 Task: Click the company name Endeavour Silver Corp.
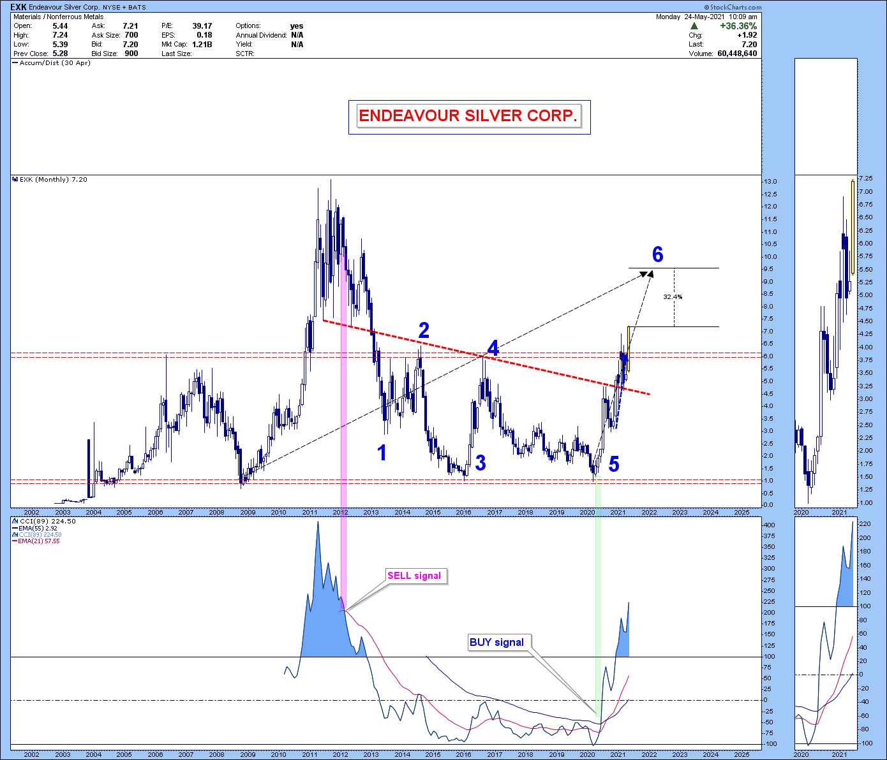click(x=64, y=8)
